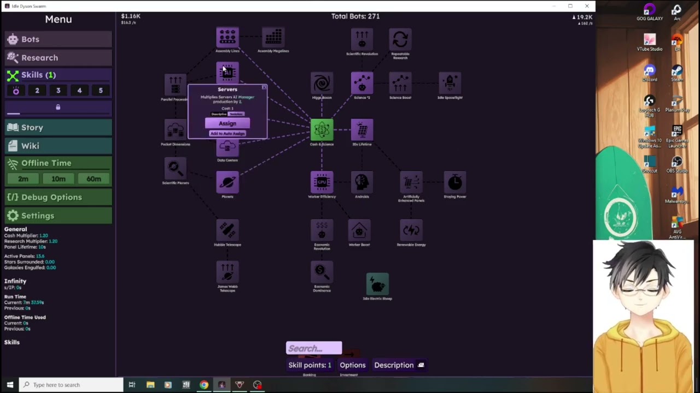The width and height of the screenshot is (700, 393).
Task: Click the locked preset padlock icon
Action: tap(58, 107)
